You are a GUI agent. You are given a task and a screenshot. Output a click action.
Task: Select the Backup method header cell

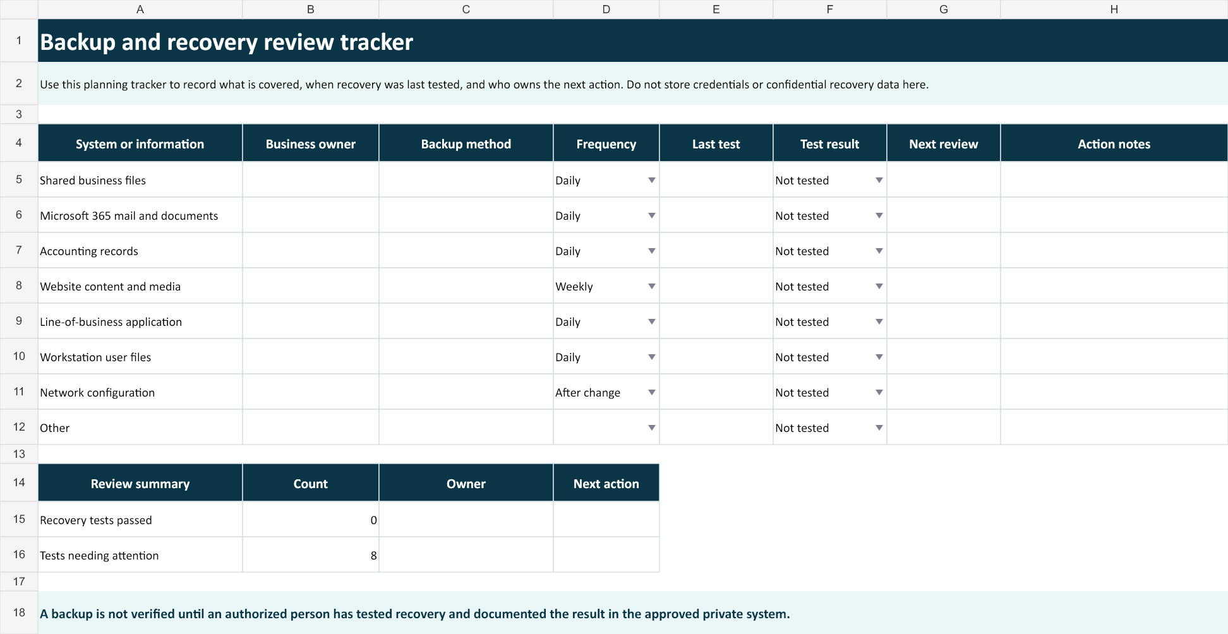[466, 143]
